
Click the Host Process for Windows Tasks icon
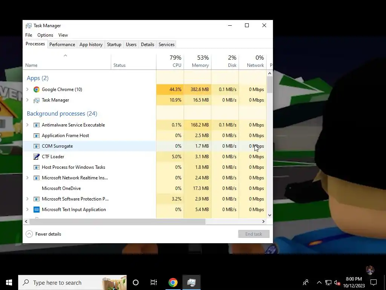click(37, 167)
